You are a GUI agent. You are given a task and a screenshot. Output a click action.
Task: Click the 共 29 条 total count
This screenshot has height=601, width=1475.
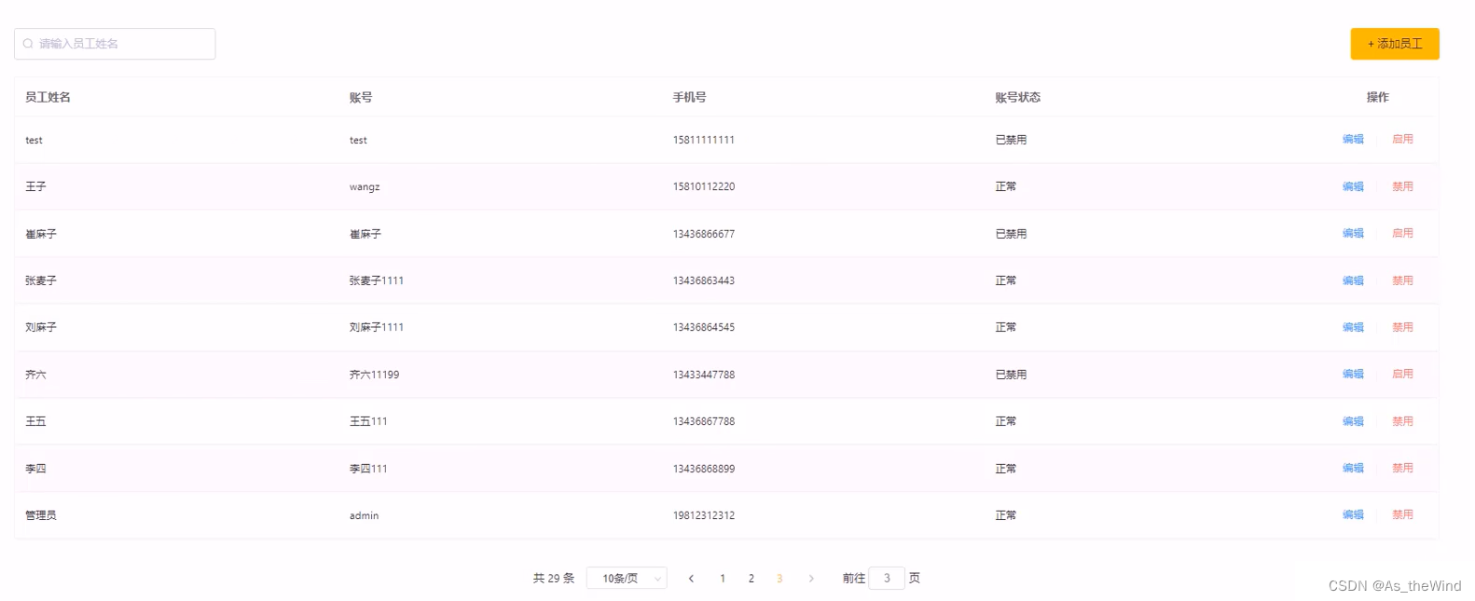click(554, 579)
